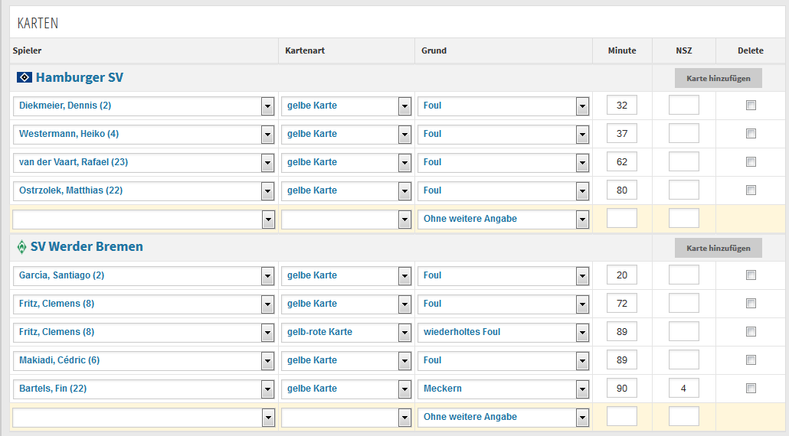Click the Minute field in Makiadi's row
The image size is (789, 436).
click(622, 360)
